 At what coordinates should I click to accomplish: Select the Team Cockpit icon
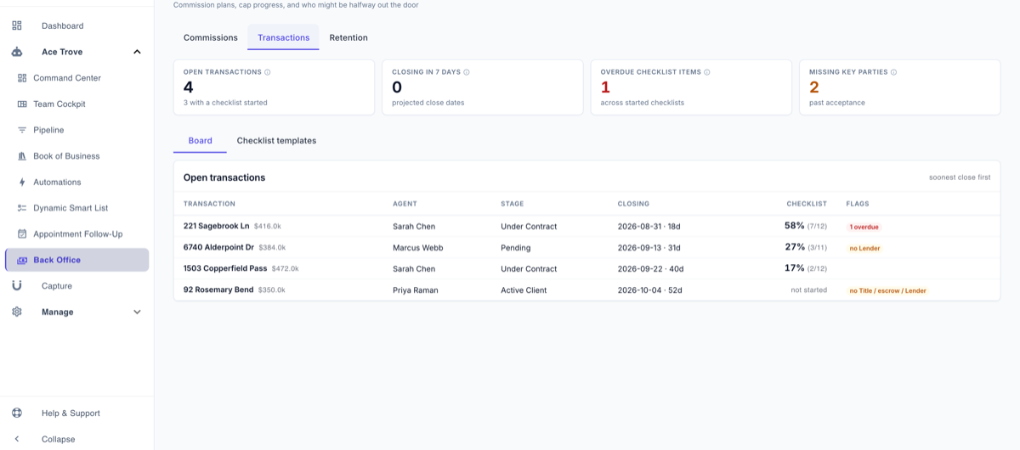tap(22, 104)
